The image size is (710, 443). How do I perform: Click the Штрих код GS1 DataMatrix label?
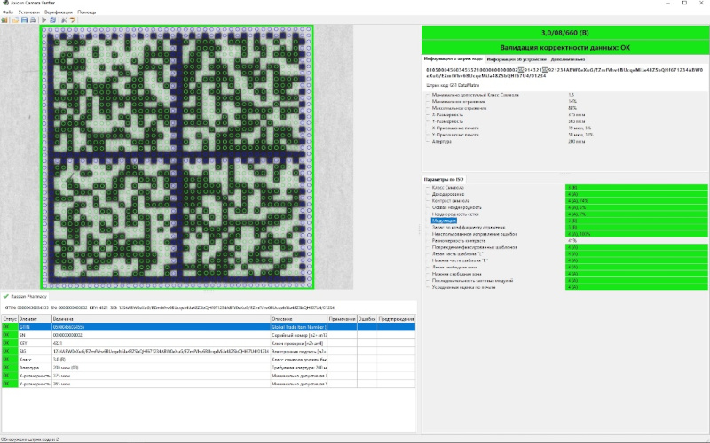453,85
